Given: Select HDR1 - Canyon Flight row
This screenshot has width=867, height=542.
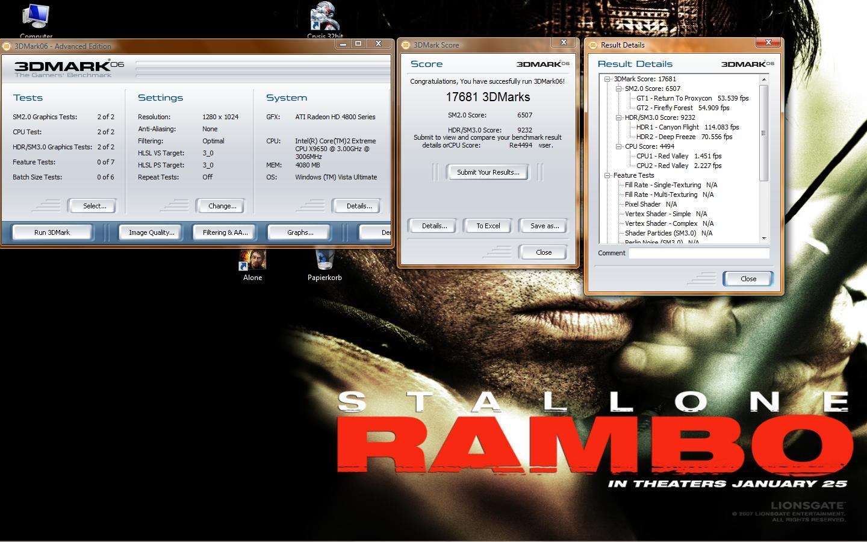Looking at the screenshot, I should (x=687, y=127).
